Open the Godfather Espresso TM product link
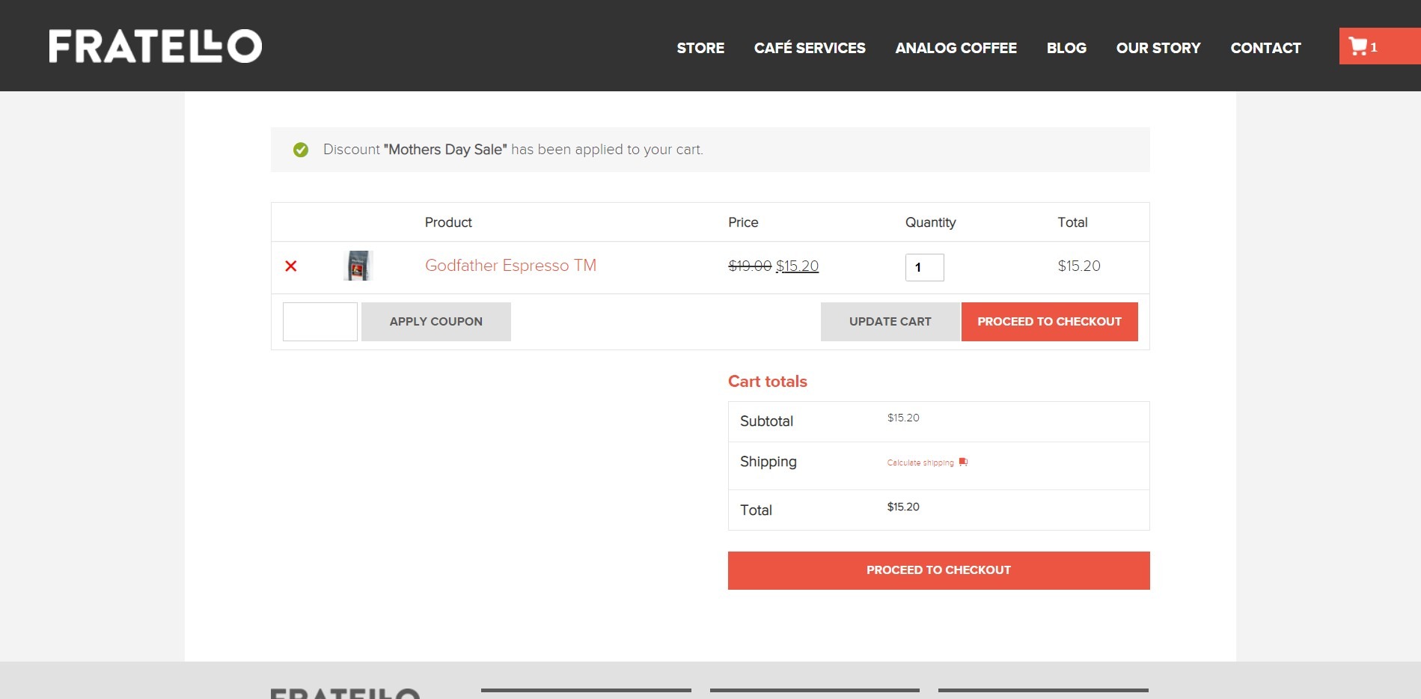The image size is (1421, 699). click(x=510, y=266)
